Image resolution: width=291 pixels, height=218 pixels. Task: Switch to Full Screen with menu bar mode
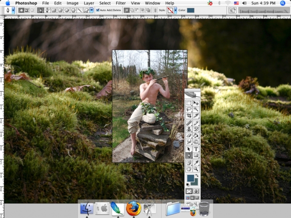point(193,198)
